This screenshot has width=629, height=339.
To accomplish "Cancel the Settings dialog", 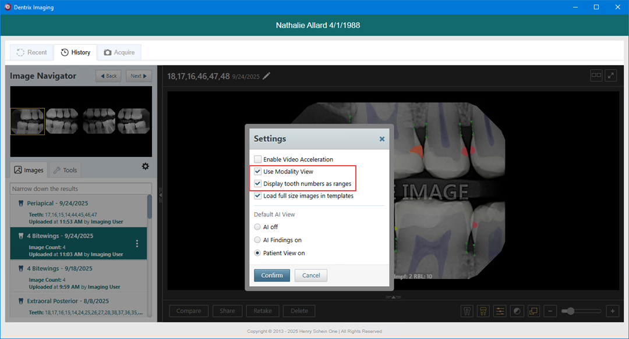I will click(311, 275).
